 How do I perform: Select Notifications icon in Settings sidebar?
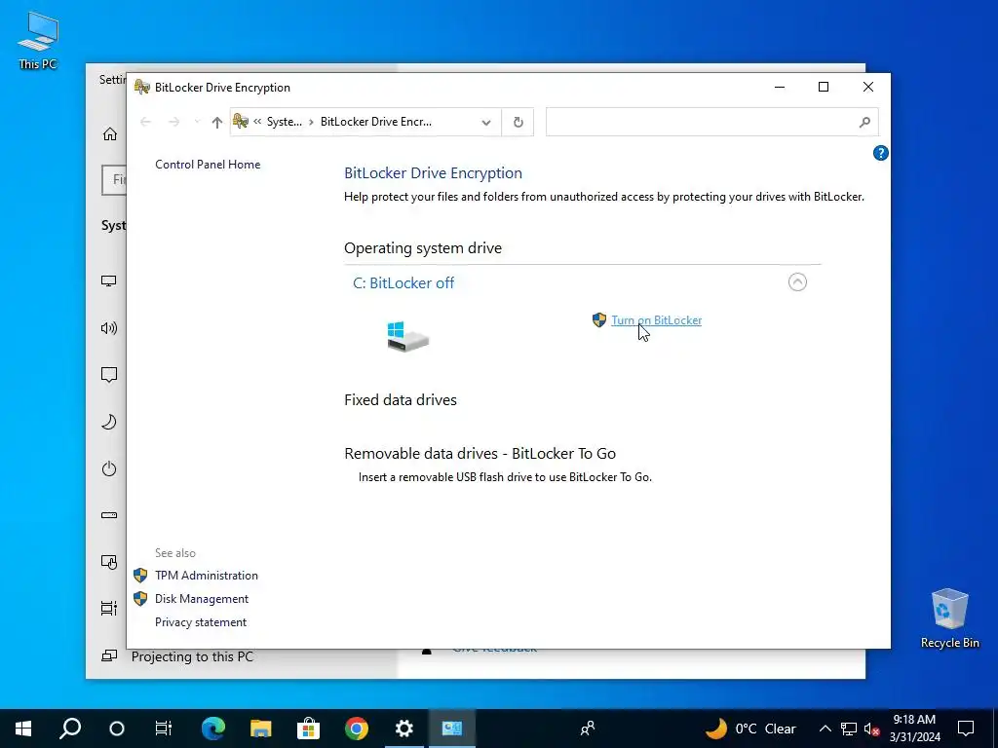109,375
